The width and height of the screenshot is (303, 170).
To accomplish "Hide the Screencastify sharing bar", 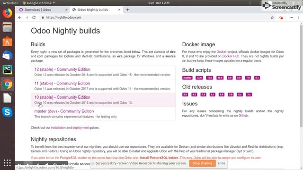I will coord(222,163).
